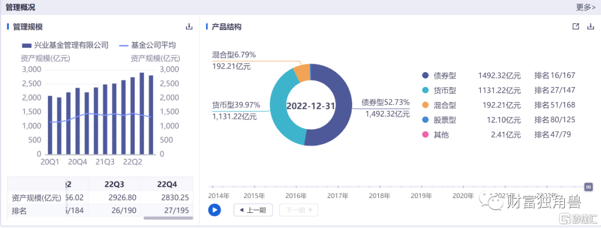Screen dimensions: 601x228
Task: Download the 产品结构 chart
Action: (590, 27)
